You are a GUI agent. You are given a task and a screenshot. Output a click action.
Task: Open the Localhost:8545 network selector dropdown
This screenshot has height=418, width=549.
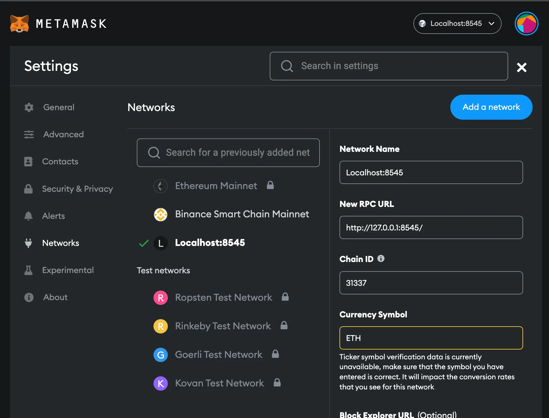click(457, 24)
